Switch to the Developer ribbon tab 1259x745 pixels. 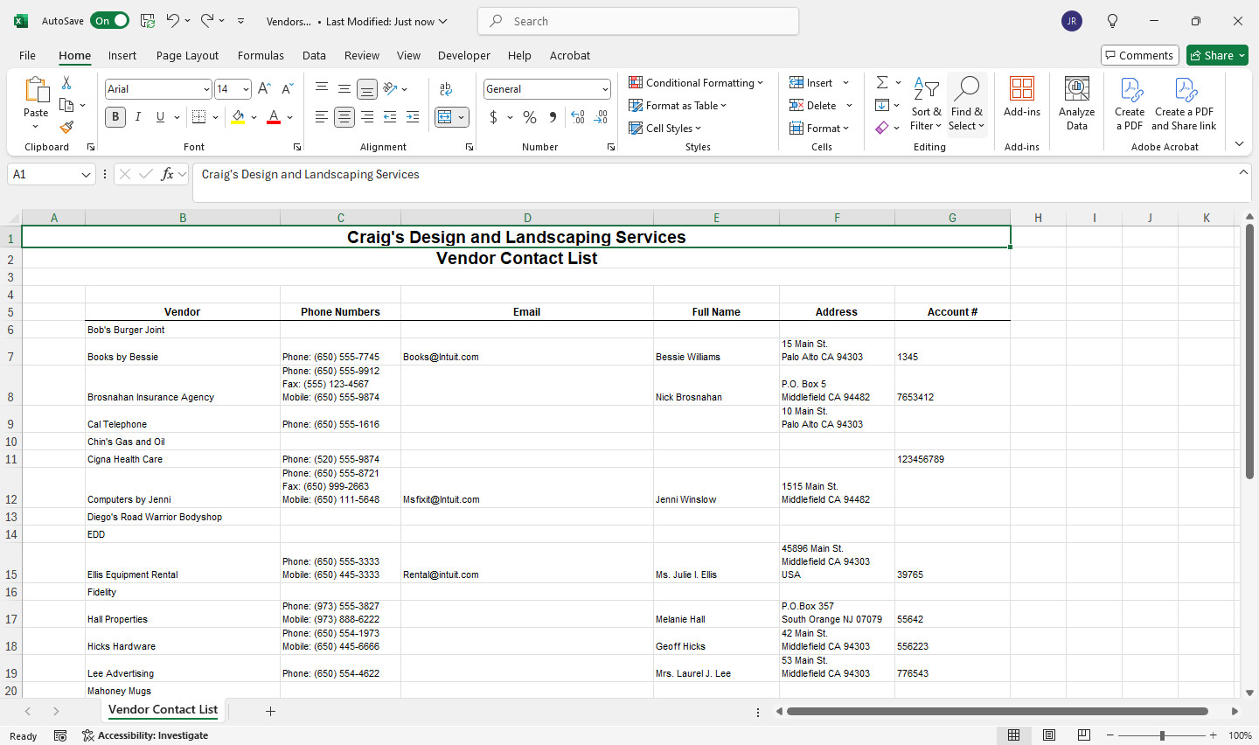coord(464,55)
